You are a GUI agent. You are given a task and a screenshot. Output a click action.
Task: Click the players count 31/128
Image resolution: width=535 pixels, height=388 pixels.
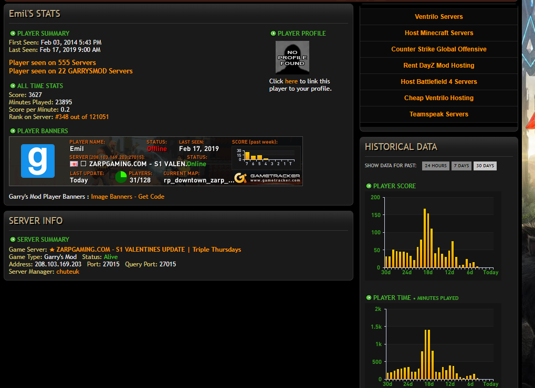point(140,180)
